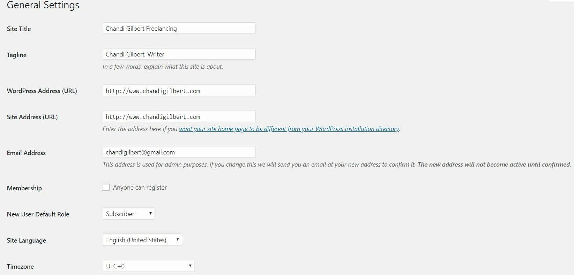Click the "Anyone can register" label text
Image resolution: width=574 pixels, height=275 pixels.
tap(140, 188)
